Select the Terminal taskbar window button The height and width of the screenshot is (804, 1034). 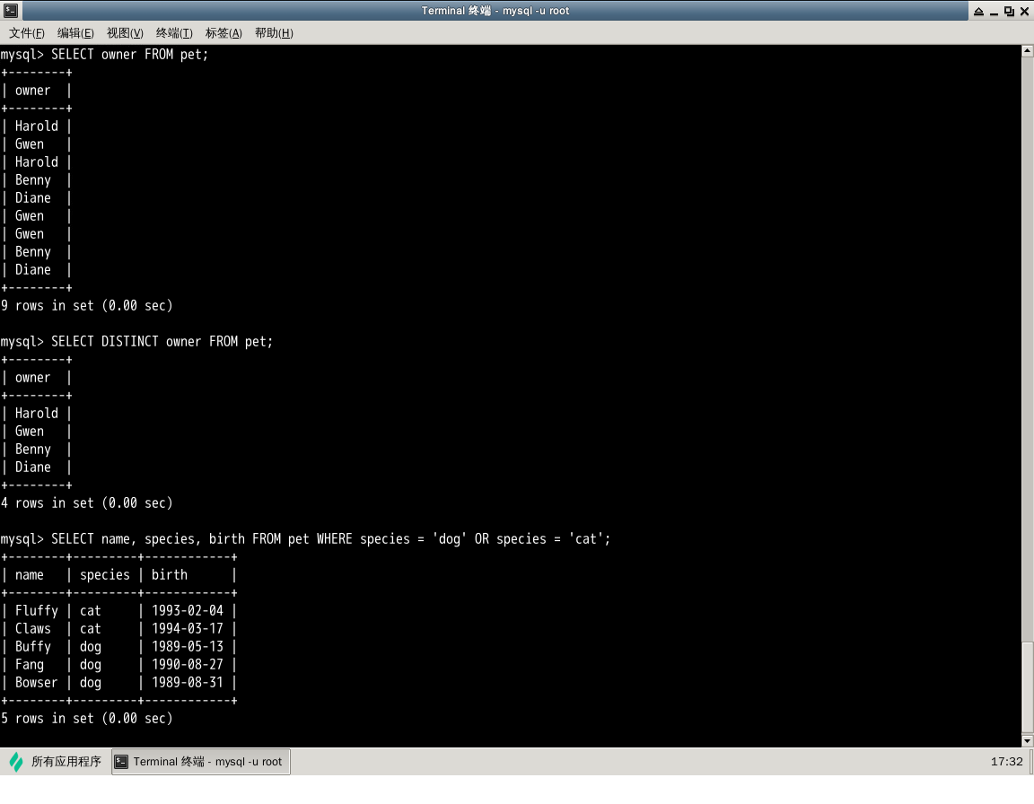pyautogui.click(x=201, y=762)
